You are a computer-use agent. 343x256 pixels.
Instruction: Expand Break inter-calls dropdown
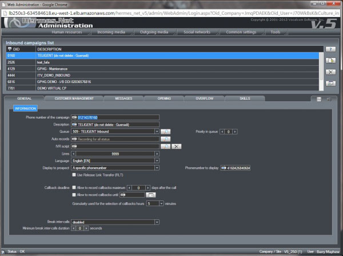[157, 222]
